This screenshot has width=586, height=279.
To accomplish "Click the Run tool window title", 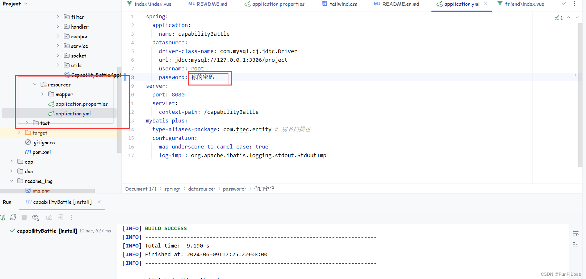I will pos(7,202).
